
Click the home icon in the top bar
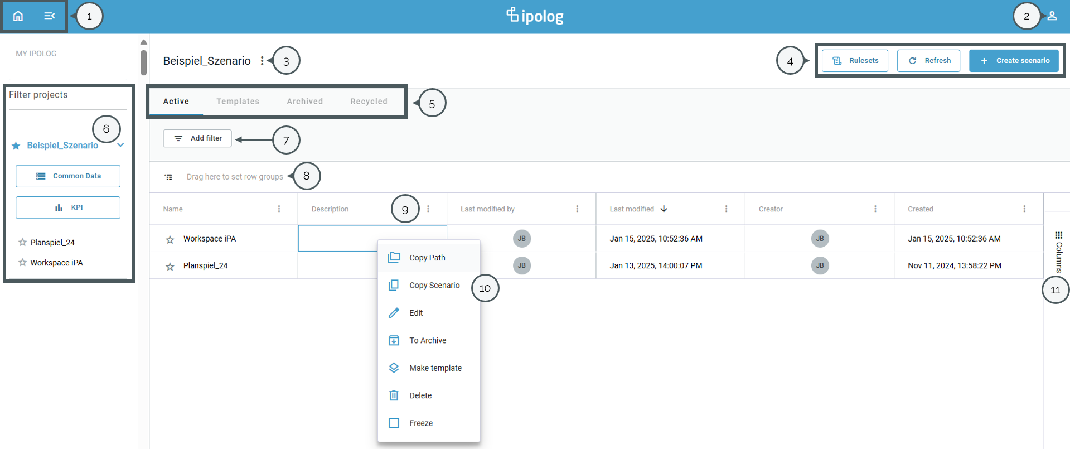point(18,16)
